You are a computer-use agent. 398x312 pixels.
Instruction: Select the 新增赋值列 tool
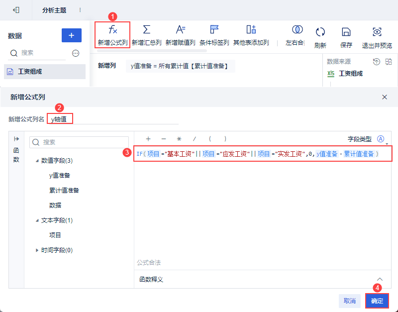181,29
